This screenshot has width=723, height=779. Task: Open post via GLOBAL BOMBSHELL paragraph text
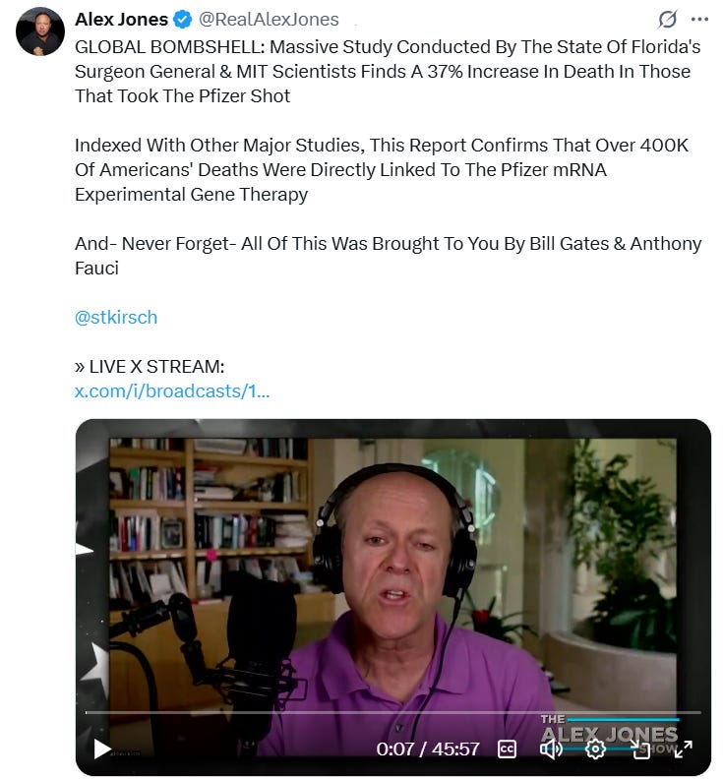[x=388, y=71]
